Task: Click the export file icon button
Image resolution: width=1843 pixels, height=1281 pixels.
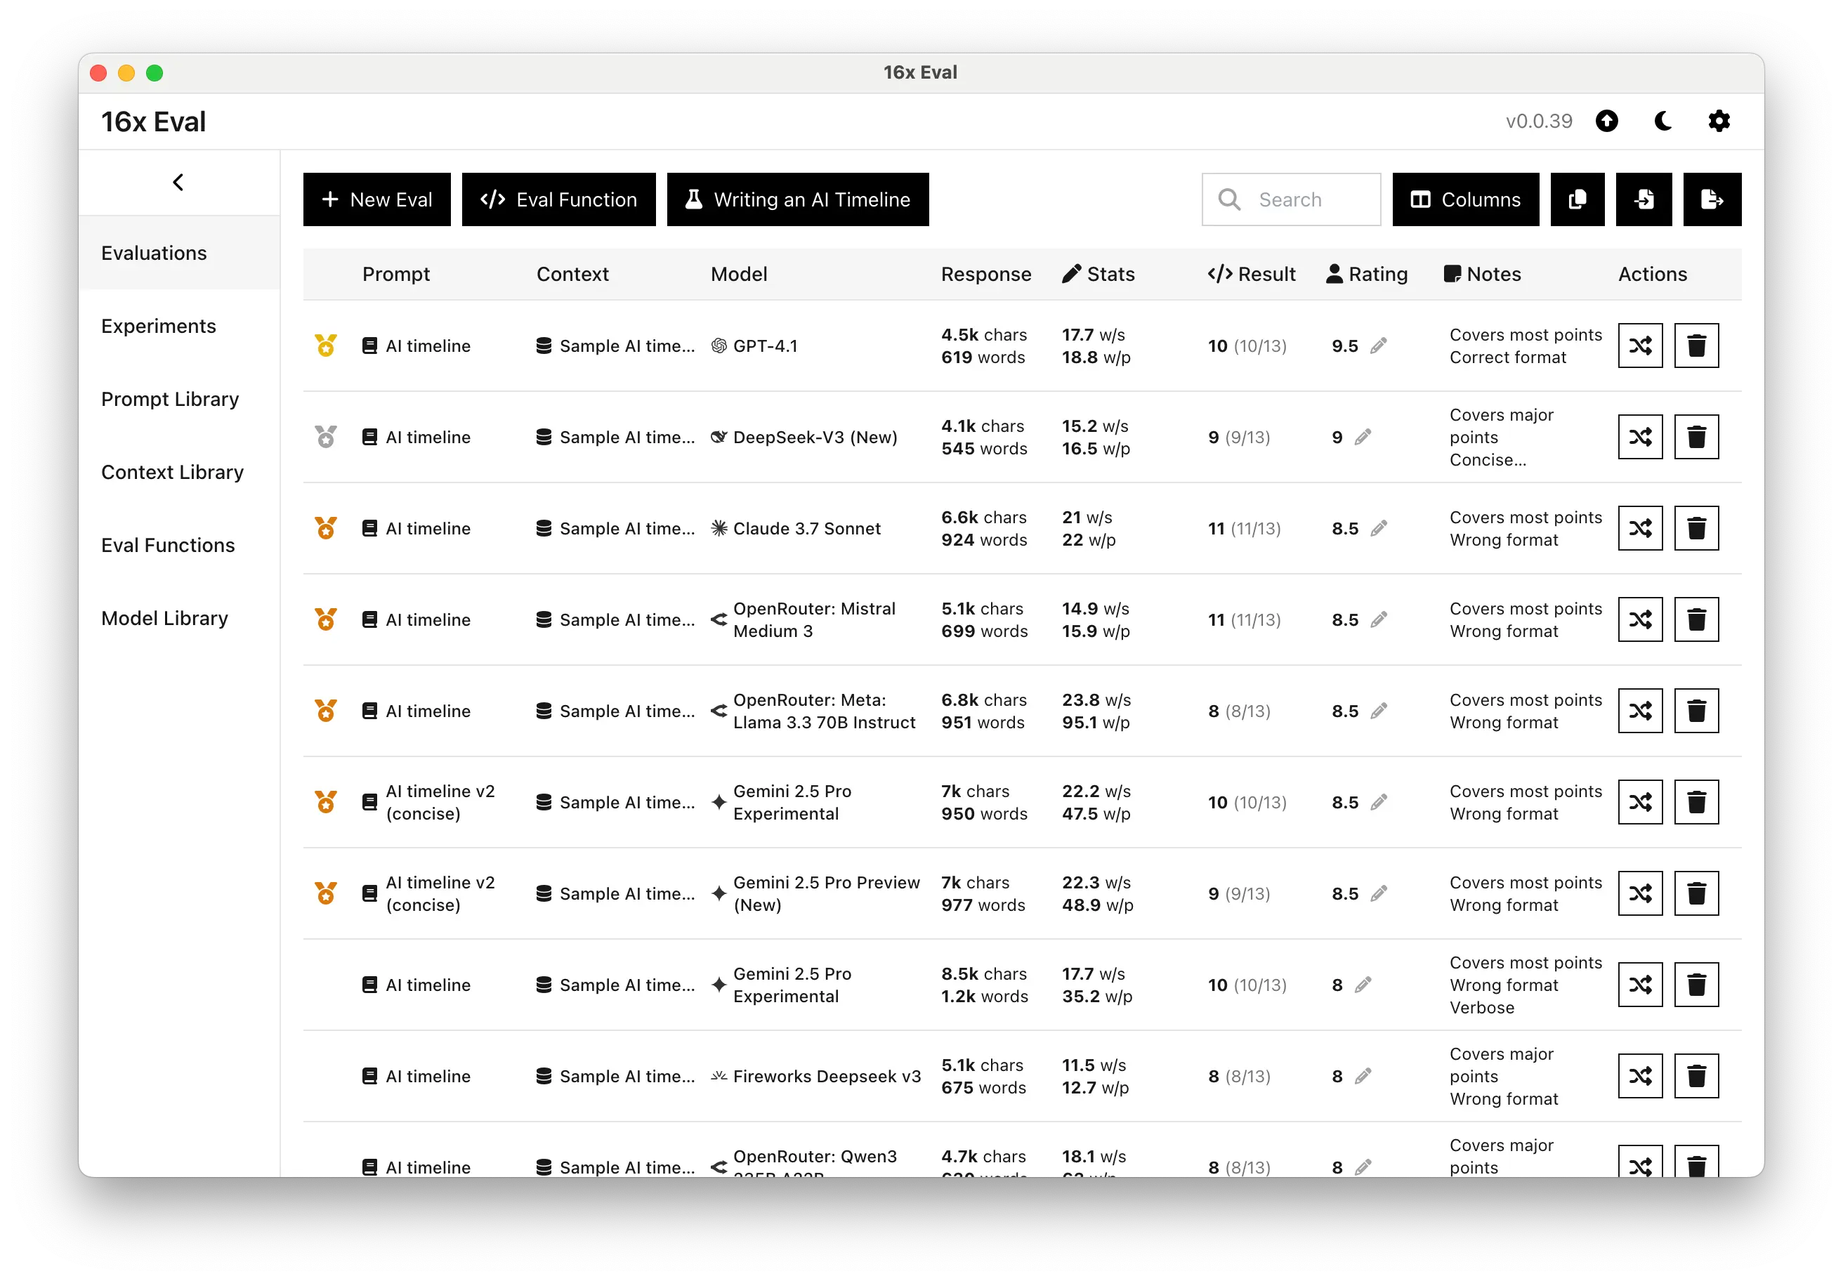Action: coord(1712,199)
